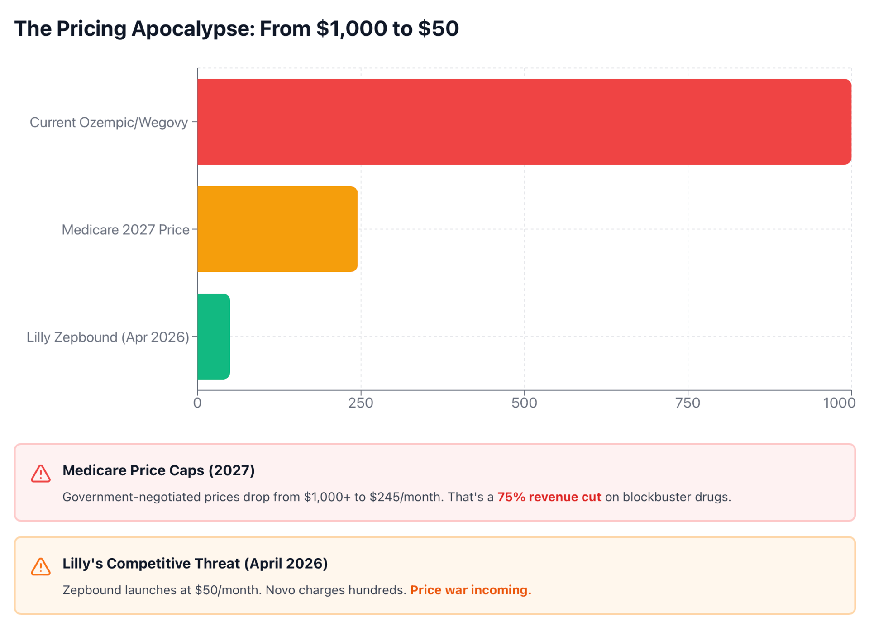Image resolution: width=869 pixels, height=631 pixels.
Task: Select the orange Medicare 2027 Price bar
Action: [277, 229]
